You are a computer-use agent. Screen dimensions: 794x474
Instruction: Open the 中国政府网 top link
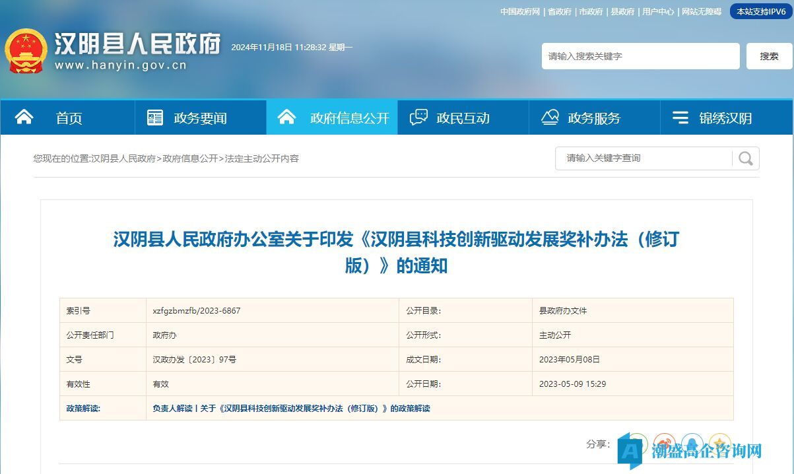(520, 12)
